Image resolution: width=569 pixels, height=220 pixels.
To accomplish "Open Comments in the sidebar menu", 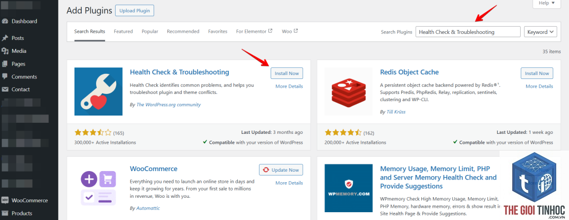I will [24, 77].
